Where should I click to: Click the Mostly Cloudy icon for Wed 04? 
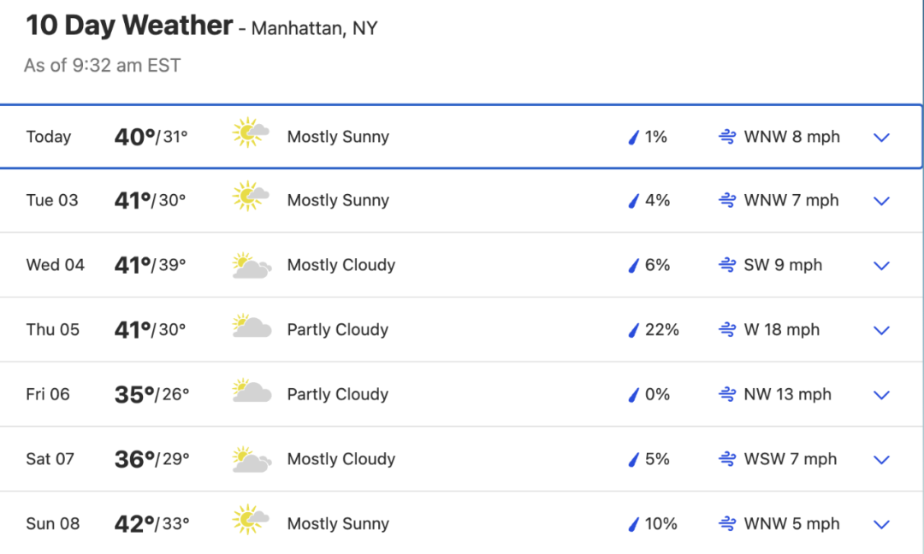(x=252, y=266)
